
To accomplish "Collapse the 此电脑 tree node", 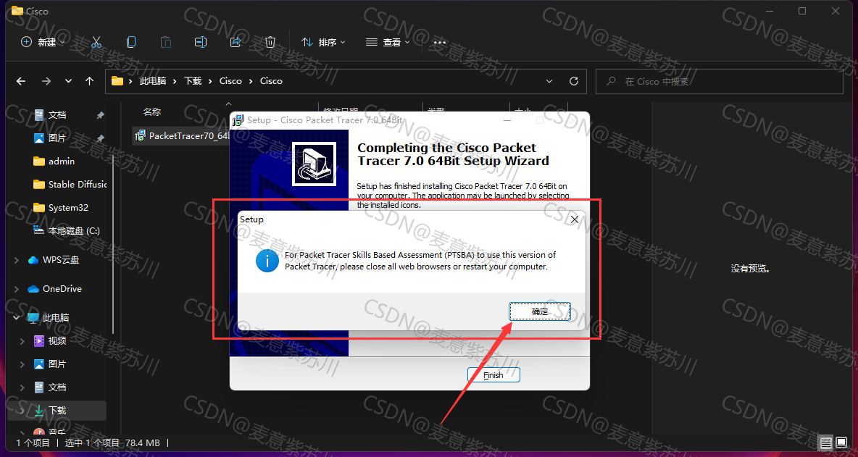I will coord(17,318).
